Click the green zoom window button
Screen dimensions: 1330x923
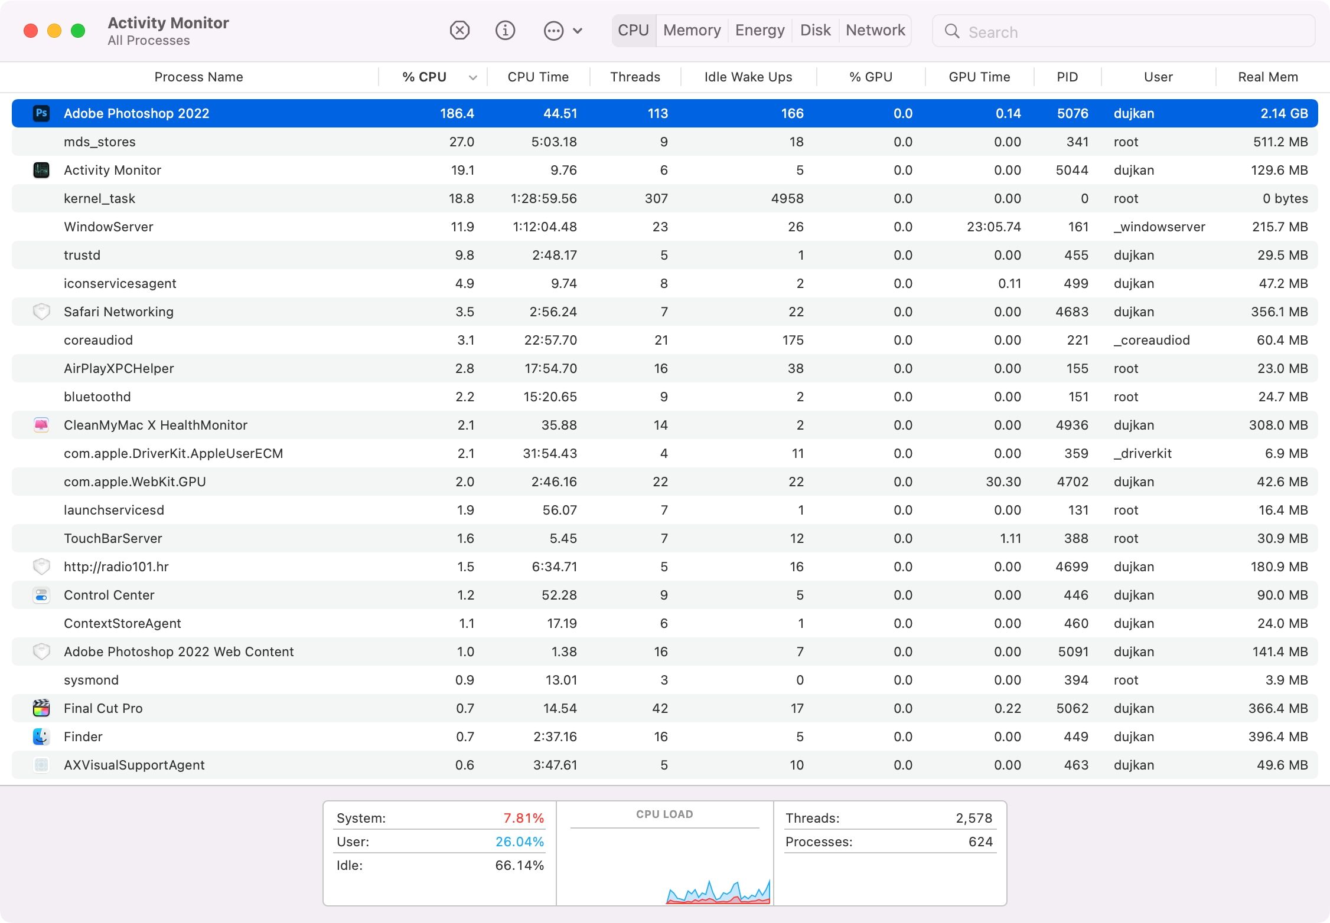pos(78,31)
